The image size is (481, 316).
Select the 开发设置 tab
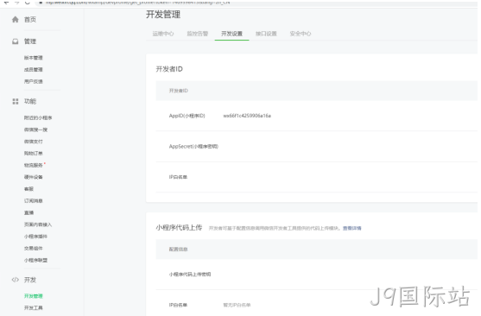[231, 34]
